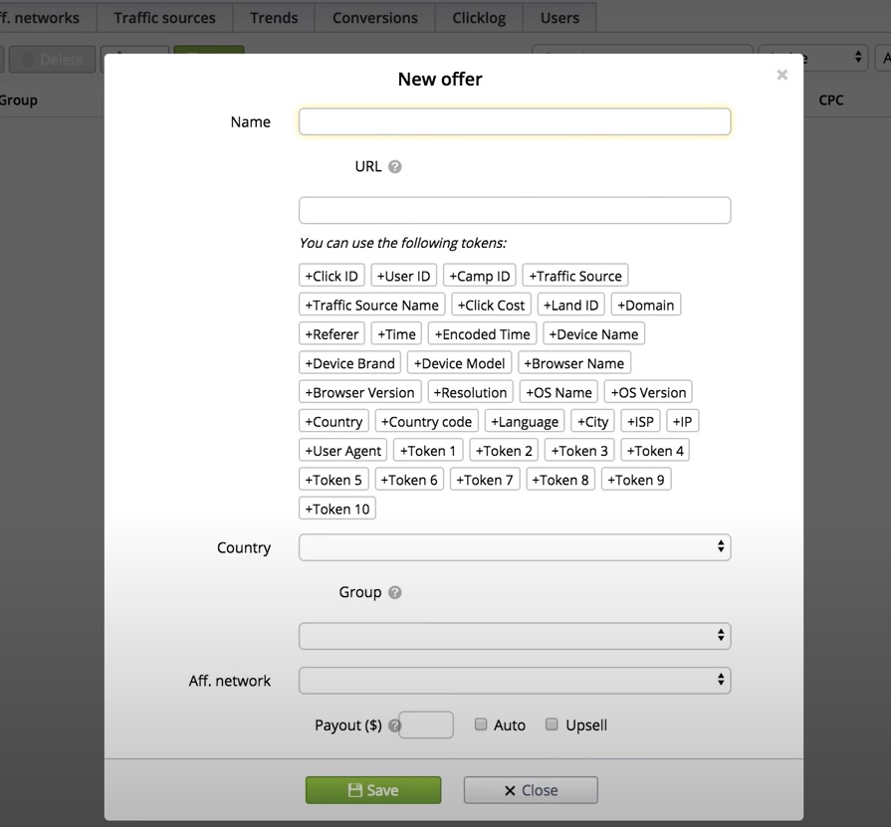Click the Payout ($) amount field
891x827 pixels.
pos(426,724)
